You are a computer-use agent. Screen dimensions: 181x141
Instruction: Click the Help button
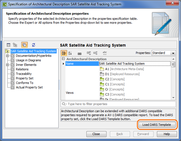click(x=167, y=134)
